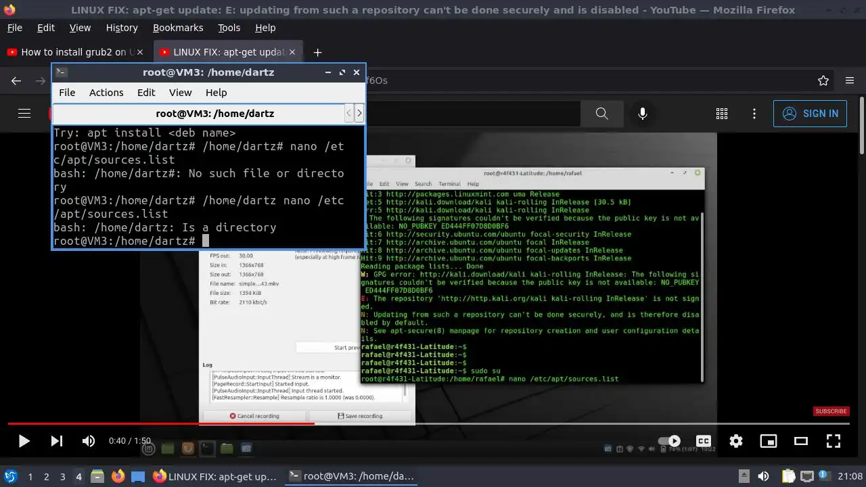Click the terminal title bar icon
The height and width of the screenshot is (487, 866).
tap(61, 72)
